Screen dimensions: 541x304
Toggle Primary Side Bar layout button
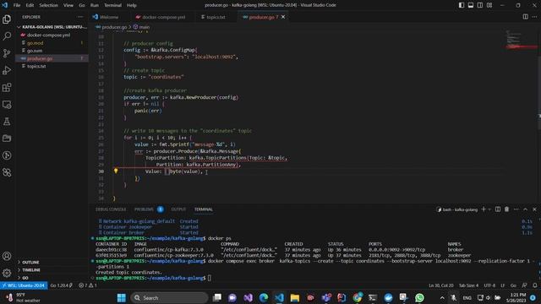pyautogui.click(x=462, y=5)
